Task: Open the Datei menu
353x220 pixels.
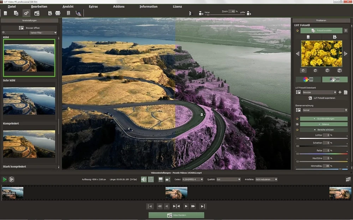Action: coord(12,6)
